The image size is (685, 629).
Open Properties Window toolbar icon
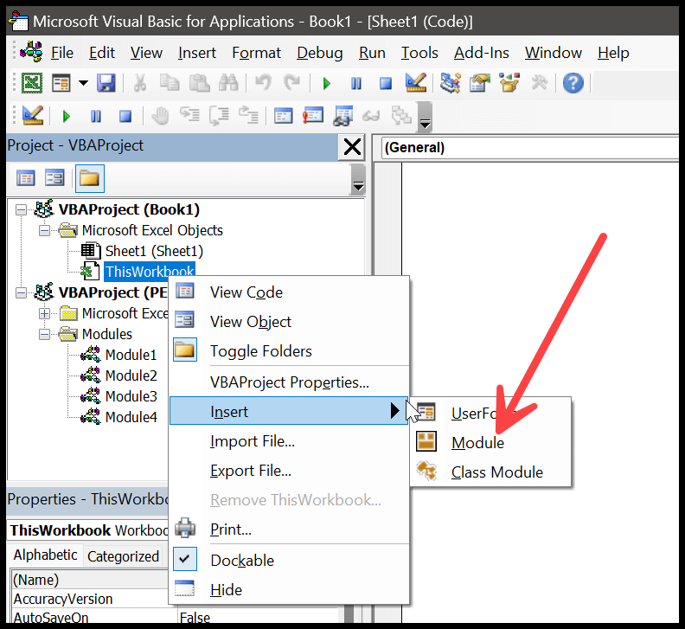point(480,82)
